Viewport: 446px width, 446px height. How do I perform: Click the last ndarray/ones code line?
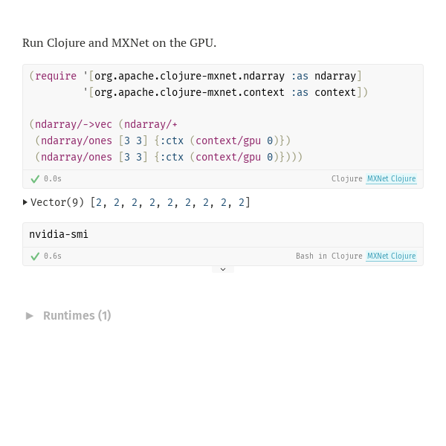(x=169, y=157)
